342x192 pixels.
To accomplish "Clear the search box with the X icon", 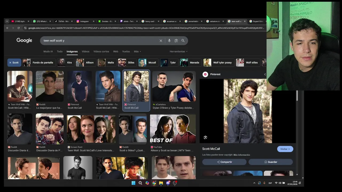I will coord(161,41).
